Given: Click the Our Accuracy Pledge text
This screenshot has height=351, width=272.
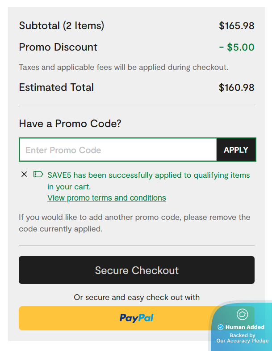Looking at the screenshot, I should [242, 341].
